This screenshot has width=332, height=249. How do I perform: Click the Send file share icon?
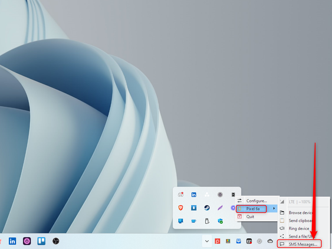pyautogui.click(x=282, y=236)
